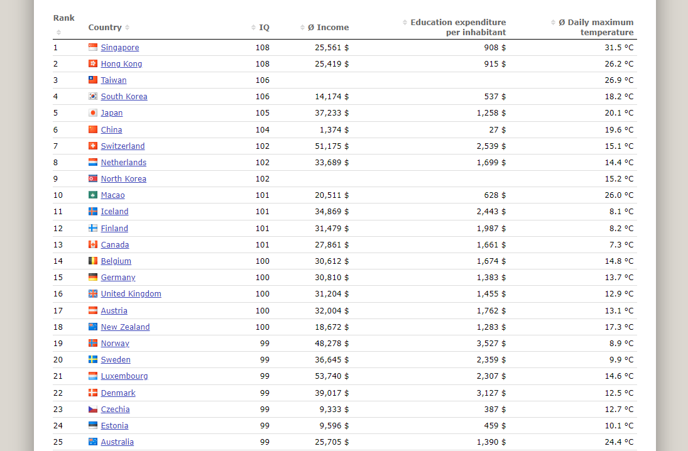The width and height of the screenshot is (688, 451).
Task: Sort table by Country column arrows
Action: 128,27
